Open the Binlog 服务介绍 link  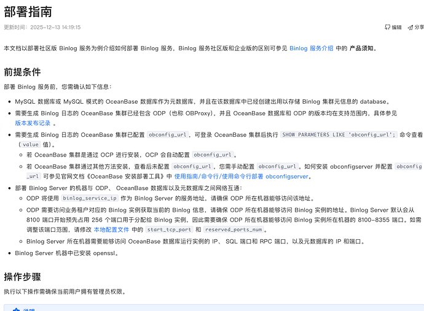click(x=311, y=48)
